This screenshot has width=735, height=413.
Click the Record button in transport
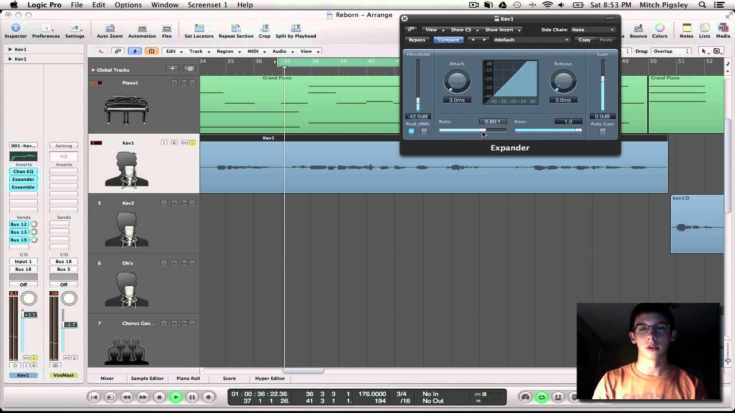tap(209, 397)
